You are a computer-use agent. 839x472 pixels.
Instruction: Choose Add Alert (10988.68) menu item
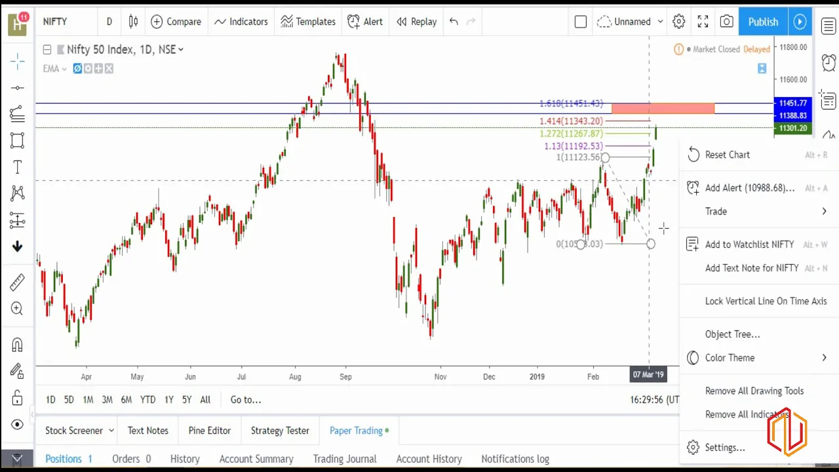tap(759, 188)
